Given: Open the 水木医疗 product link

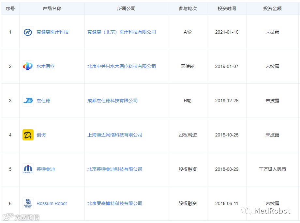Looking at the screenshot, I should [46, 66].
